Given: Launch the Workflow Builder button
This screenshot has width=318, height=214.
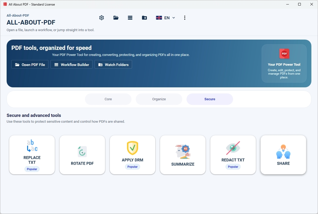Looking at the screenshot, I should (x=71, y=64).
